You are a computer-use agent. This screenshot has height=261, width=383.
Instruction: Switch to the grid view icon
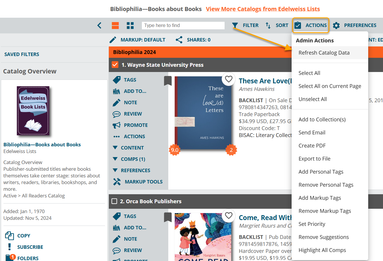[130, 26]
